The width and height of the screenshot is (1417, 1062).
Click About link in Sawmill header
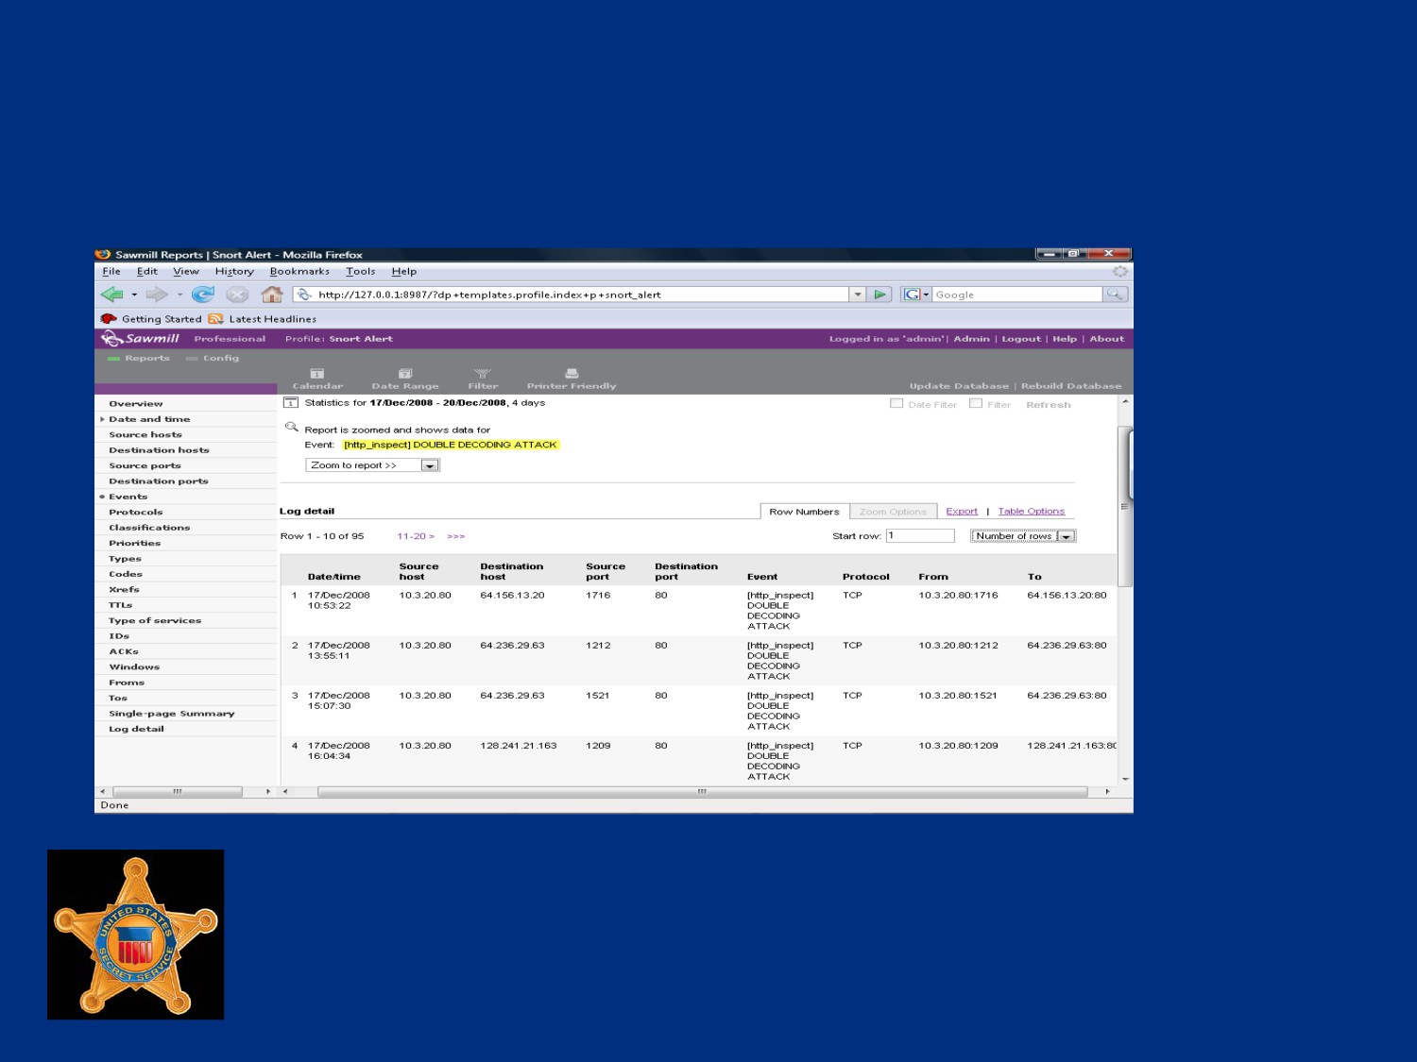(x=1107, y=339)
